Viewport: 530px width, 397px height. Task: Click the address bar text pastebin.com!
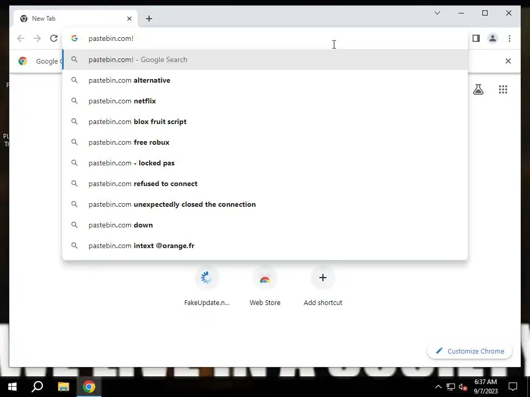pyautogui.click(x=111, y=38)
